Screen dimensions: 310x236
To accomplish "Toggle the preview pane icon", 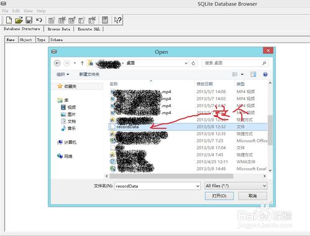I will pos(253,74).
